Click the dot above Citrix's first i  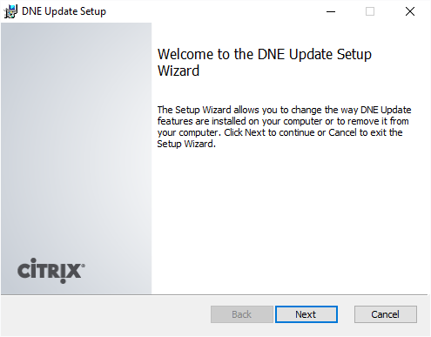coord(34,260)
